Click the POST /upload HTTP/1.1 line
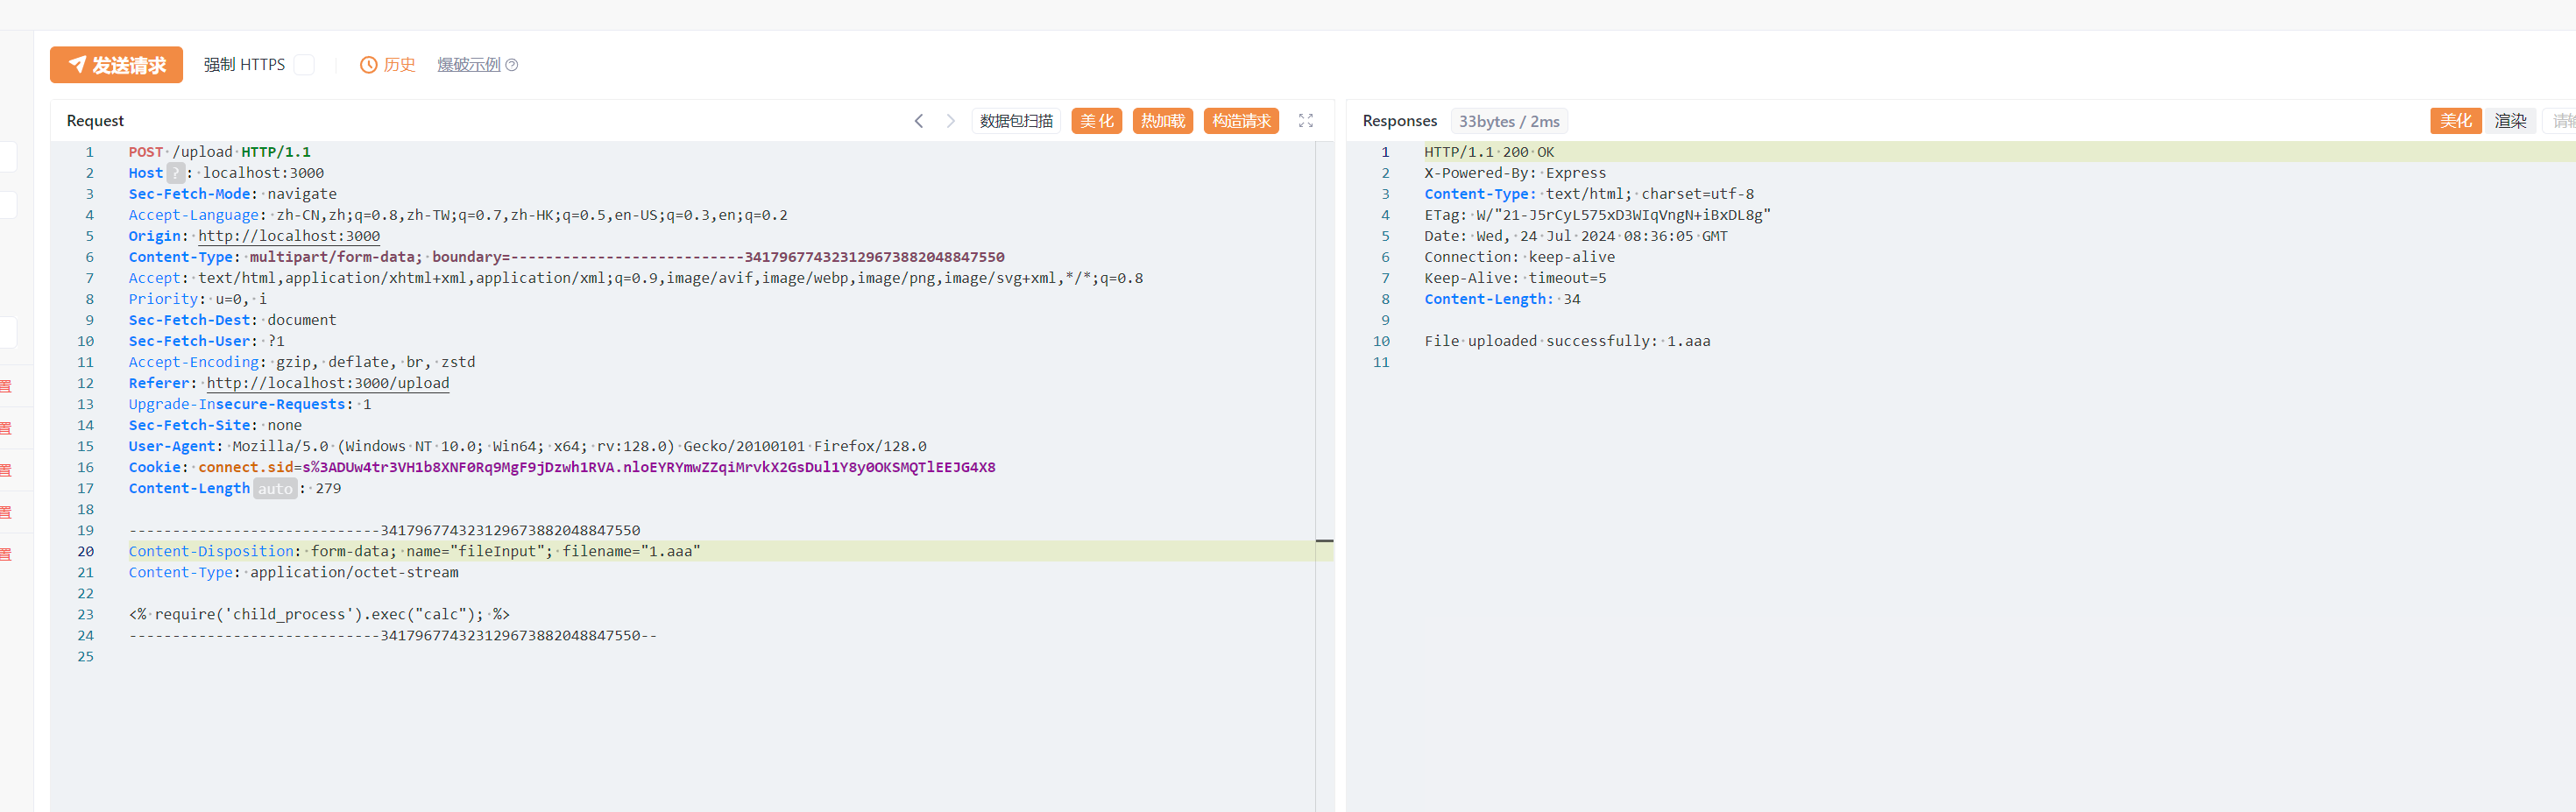 [x=219, y=152]
